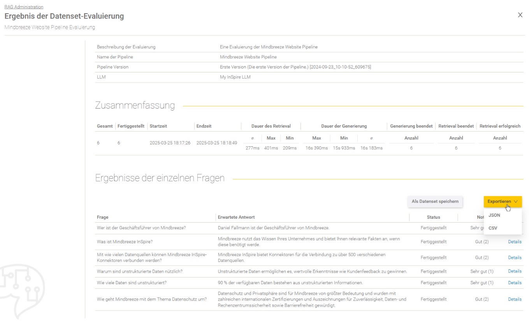Screen dimensions: 529x323
Task: Click the 16s 390ms generation max value
Action: [x=316, y=148]
